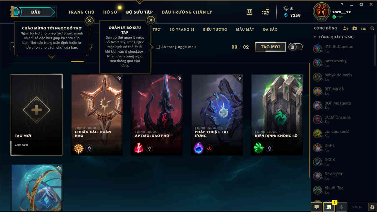Switch to the BIỂU TƯỢNG collection tab

click(x=215, y=29)
